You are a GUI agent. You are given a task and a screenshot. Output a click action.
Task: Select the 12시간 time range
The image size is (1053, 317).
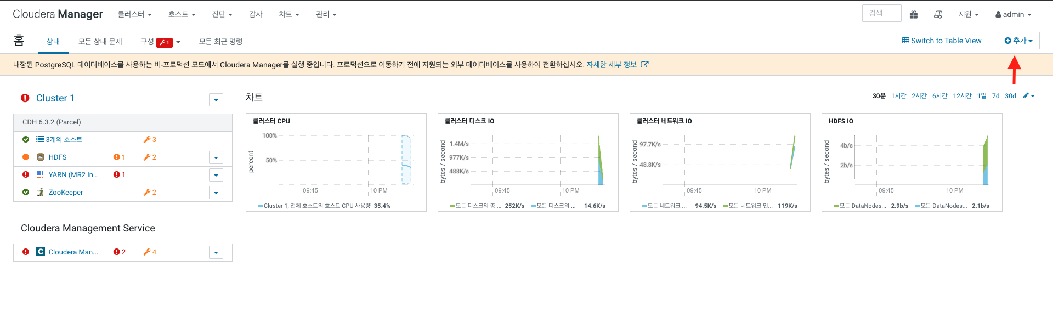coord(962,96)
